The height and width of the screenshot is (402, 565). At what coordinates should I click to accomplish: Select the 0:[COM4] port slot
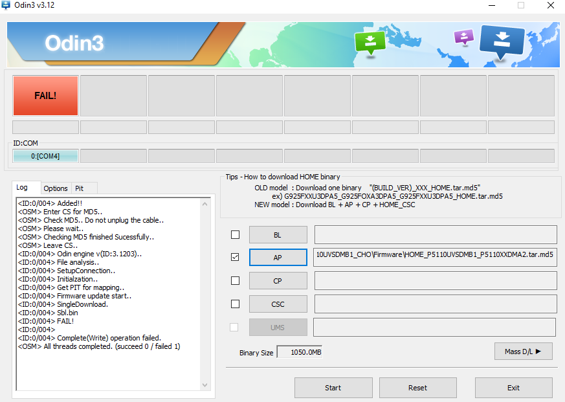[x=45, y=156]
